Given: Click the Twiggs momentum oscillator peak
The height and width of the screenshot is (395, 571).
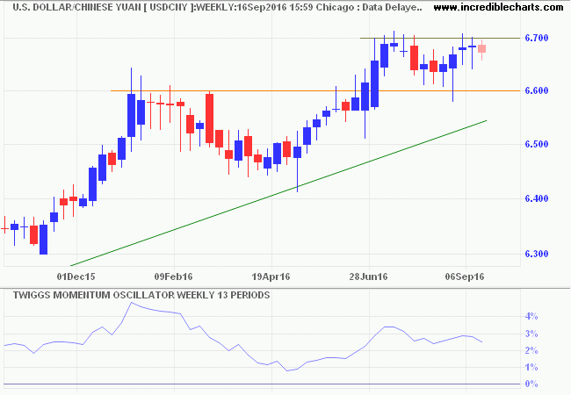Looking at the screenshot, I should point(132,303).
